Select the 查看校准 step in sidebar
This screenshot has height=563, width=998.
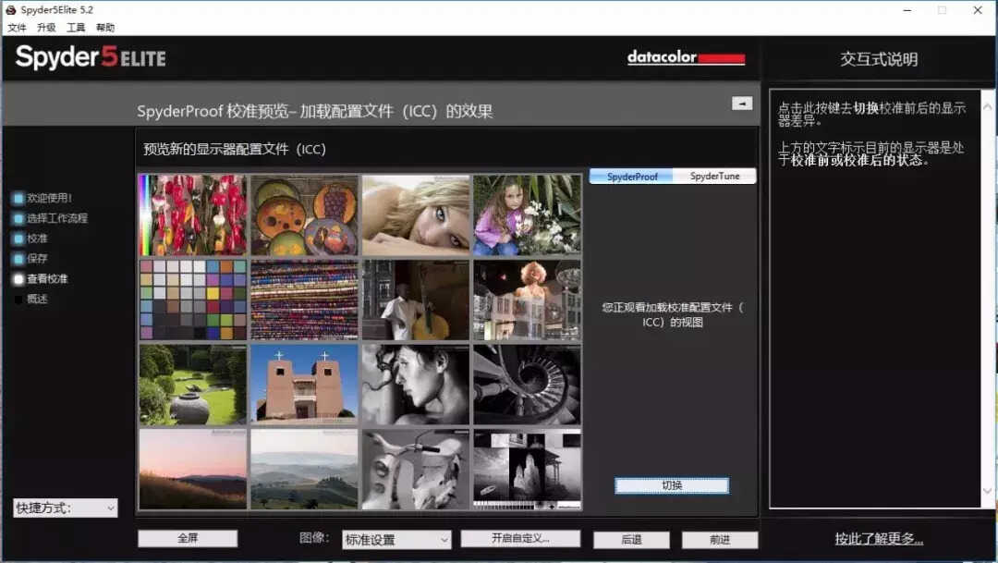[40, 279]
